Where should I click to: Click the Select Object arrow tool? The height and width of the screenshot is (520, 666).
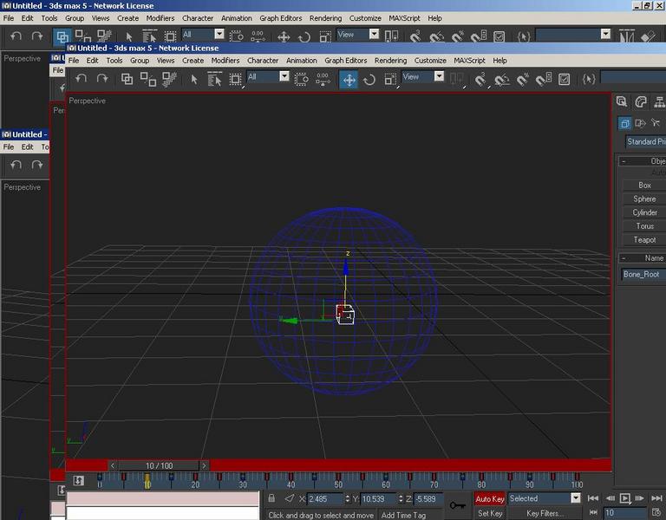(x=193, y=80)
